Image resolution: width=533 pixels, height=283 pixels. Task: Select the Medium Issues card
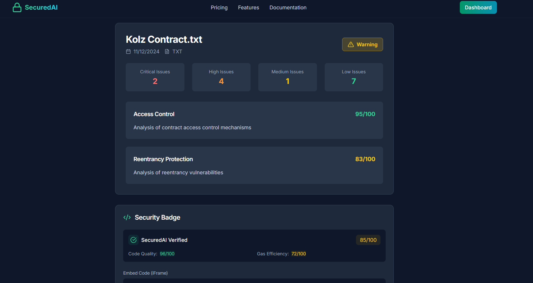288,77
